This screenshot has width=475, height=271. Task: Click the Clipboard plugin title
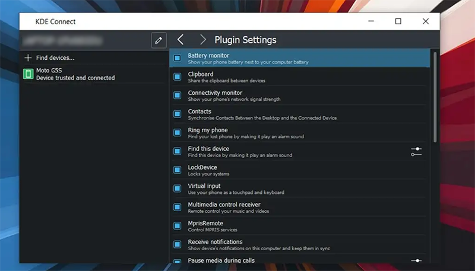(x=201, y=74)
